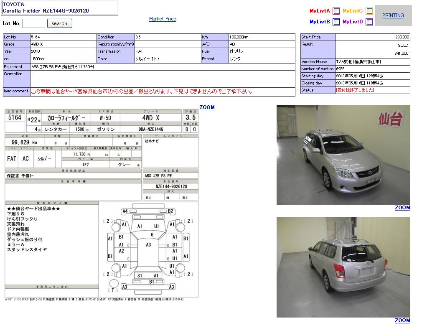Click ZOOM link under rear car photo

402,320
